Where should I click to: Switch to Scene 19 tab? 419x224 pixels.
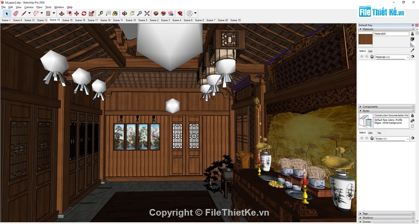click(x=236, y=20)
